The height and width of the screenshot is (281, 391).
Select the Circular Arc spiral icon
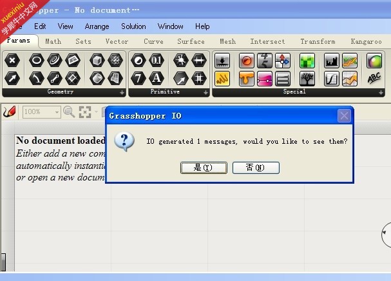[55, 60]
